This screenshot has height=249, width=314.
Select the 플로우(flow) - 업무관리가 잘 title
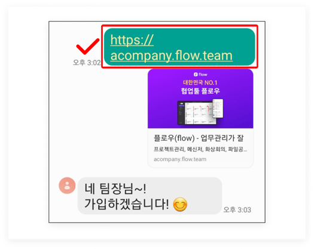click(199, 138)
